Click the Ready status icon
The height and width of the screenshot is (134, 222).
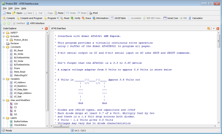click(4, 130)
